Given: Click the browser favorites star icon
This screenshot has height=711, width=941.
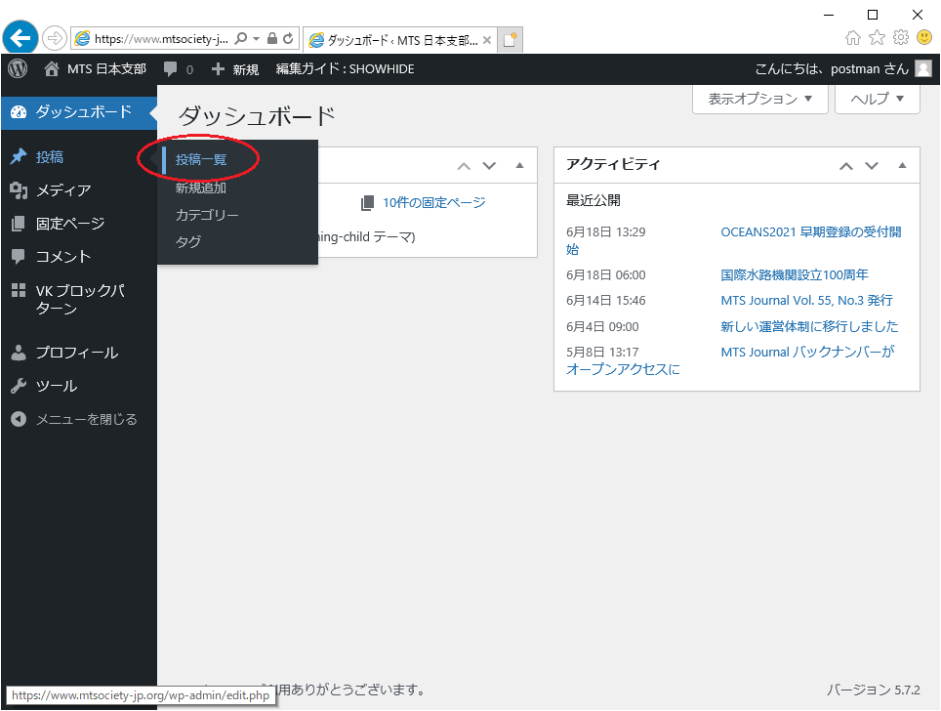Looking at the screenshot, I should point(877,38).
